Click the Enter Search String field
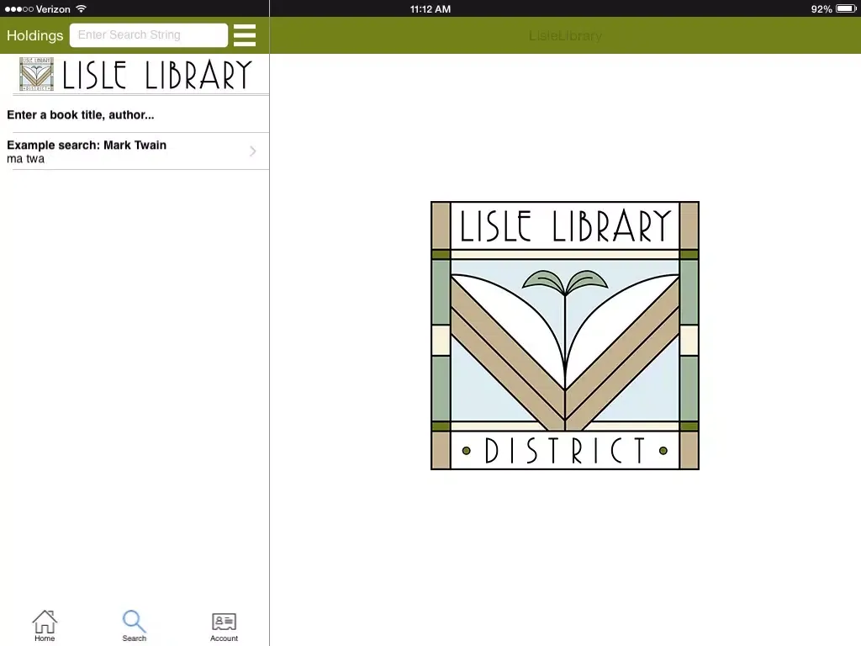The height and width of the screenshot is (646, 861). pyautogui.click(x=149, y=35)
